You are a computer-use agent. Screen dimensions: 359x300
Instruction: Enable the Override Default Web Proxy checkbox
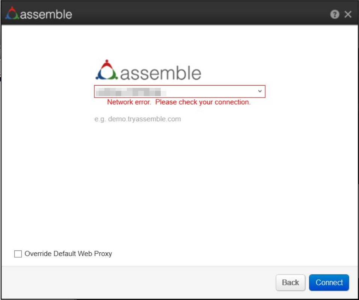coord(18,254)
